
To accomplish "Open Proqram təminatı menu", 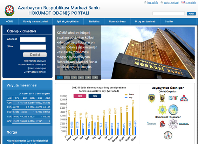I will pos(145,22).
